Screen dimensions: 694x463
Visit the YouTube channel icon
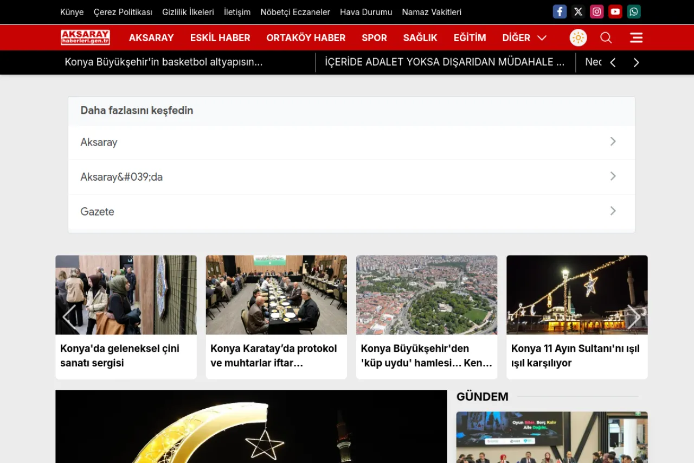click(x=615, y=11)
